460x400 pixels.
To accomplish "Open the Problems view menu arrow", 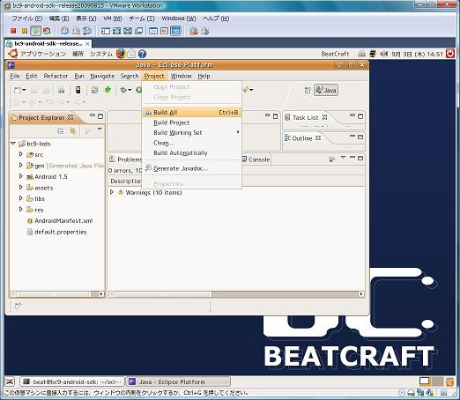I will [x=343, y=158].
